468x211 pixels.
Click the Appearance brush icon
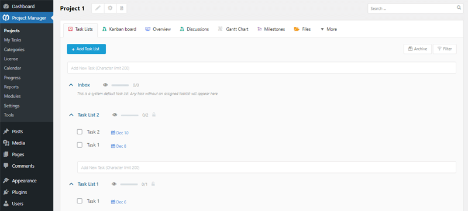click(x=6, y=181)
